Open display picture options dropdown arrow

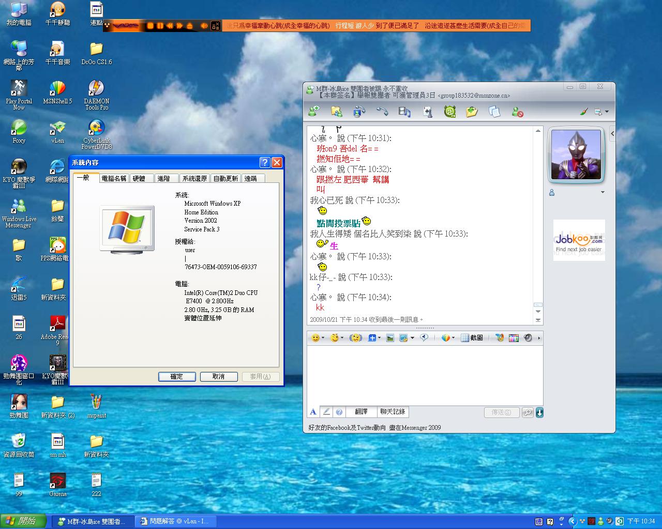(603, 193)
